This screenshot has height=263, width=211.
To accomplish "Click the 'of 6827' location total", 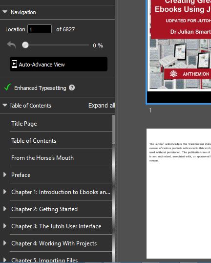I will (65, 29).
